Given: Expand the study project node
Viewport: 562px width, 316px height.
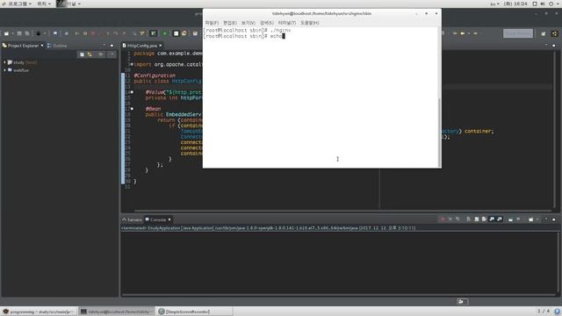Looking at the screenshot, I should coord(4,62).
